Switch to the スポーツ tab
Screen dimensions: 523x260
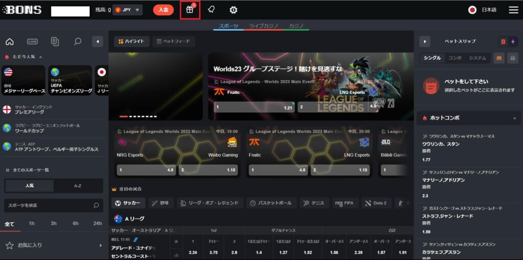point(228,26)
